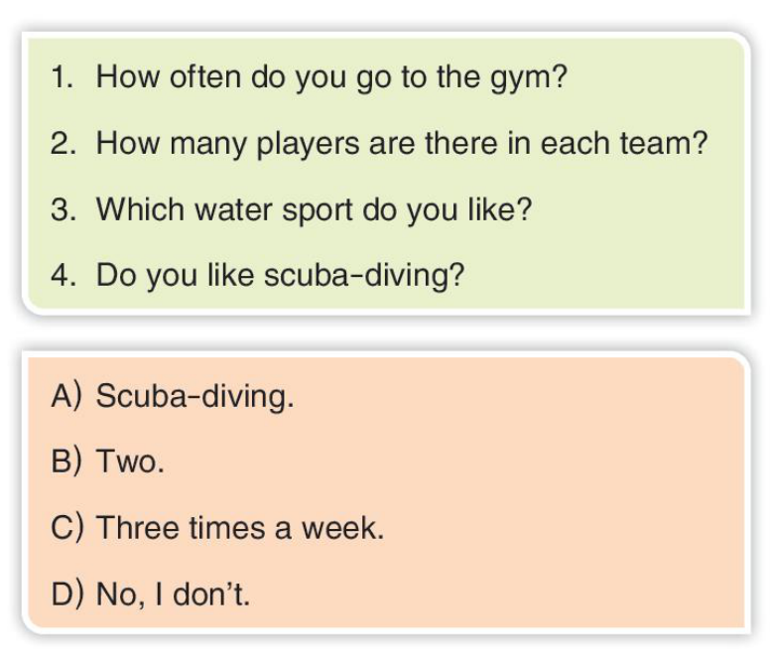This screenshot has width=770, height=660.
Task: Click the number '4.' label
Action: pos(64,275)
